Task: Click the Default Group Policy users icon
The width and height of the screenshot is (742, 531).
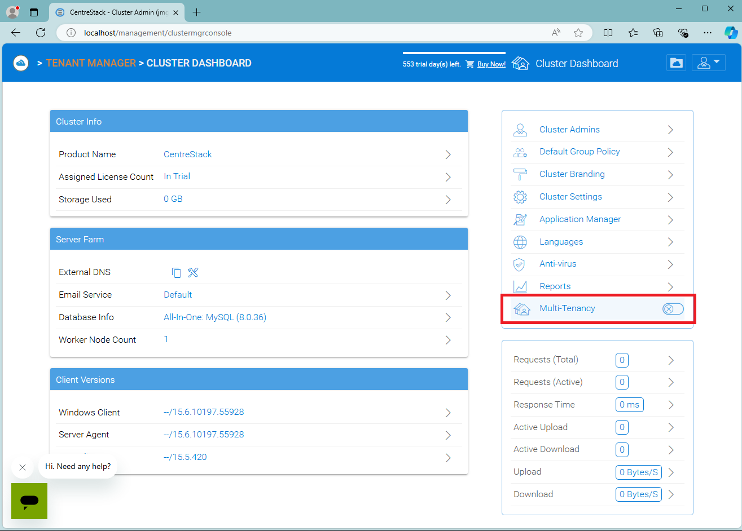Action: (x=520, y=152)
